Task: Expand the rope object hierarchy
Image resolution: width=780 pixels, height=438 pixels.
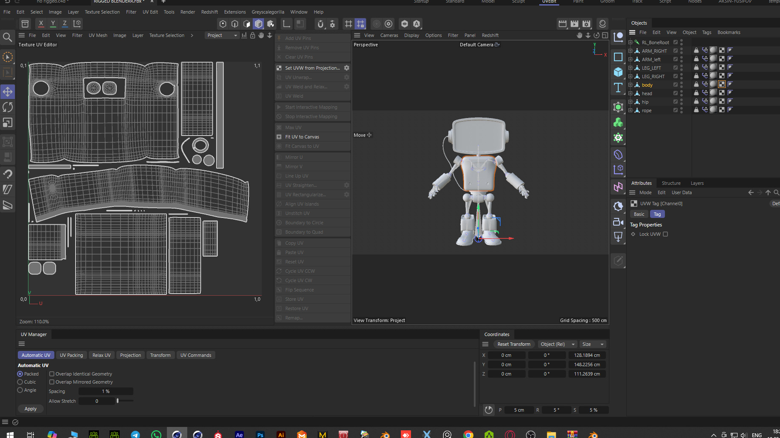Action: (631, 110)
